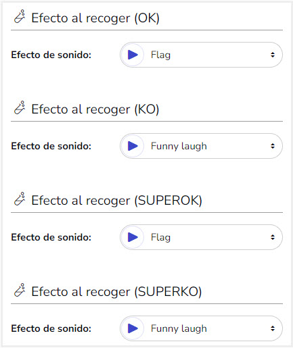Play the SUPEROK pickup sound preview

tap(133, 237)
